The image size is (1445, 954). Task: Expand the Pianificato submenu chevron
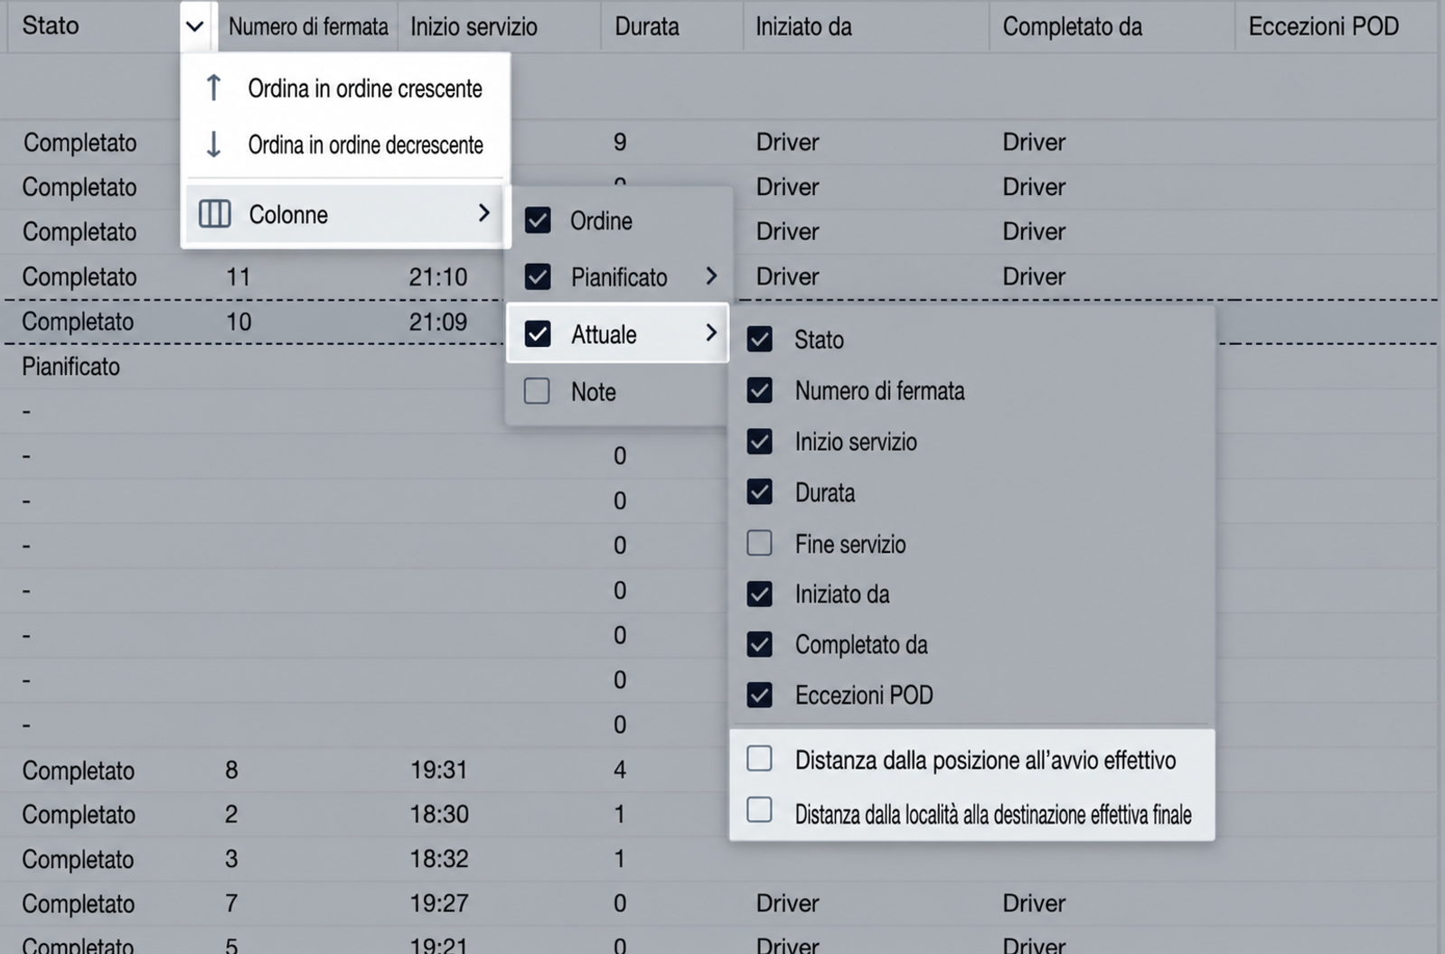tap(711, 276)
